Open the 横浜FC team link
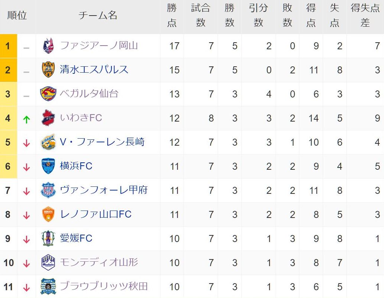 click(x=76, y=166)
